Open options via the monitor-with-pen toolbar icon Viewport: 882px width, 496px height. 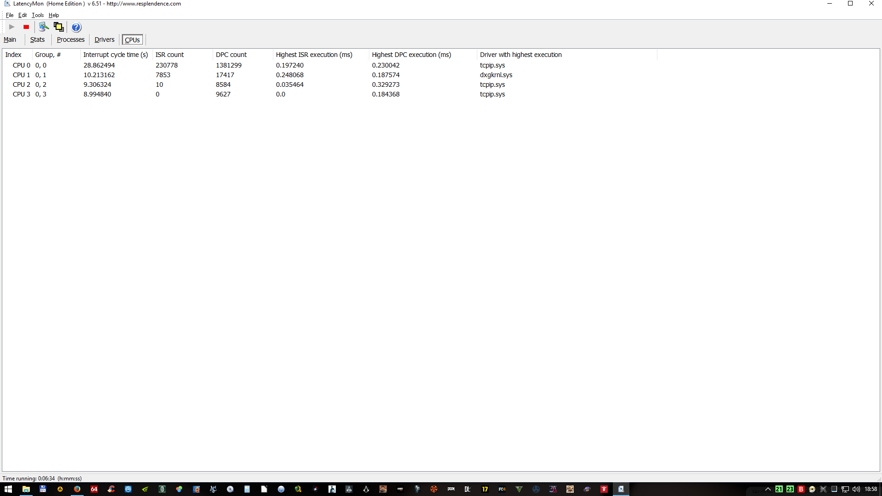44,27
